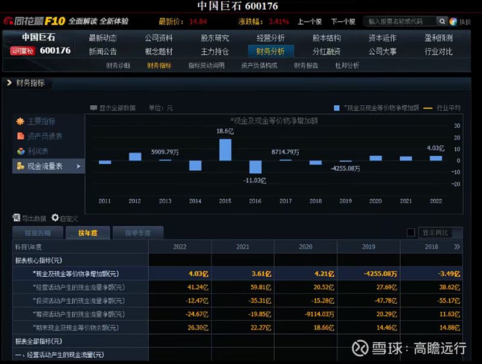The height and width of the screenshot is (364, 482).
Task: Select the 经营活动产生的现金流量净额 row label
Action: click(x=79, y=287)
